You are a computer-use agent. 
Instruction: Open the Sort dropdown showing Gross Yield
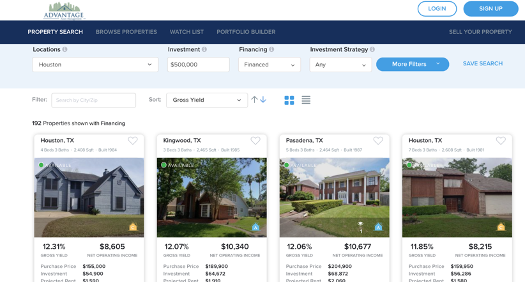[207, 100]
